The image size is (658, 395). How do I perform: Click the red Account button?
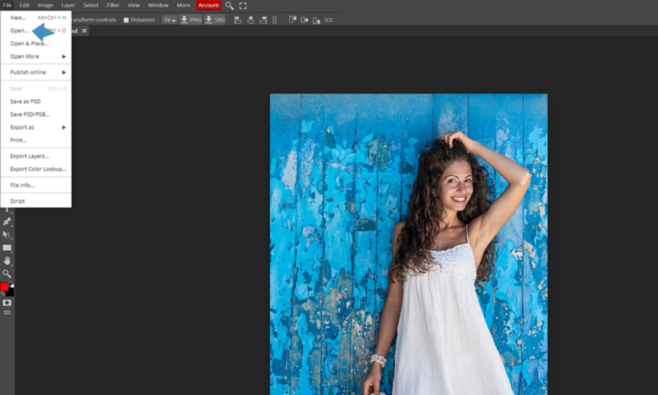click(x=209, y=5)
